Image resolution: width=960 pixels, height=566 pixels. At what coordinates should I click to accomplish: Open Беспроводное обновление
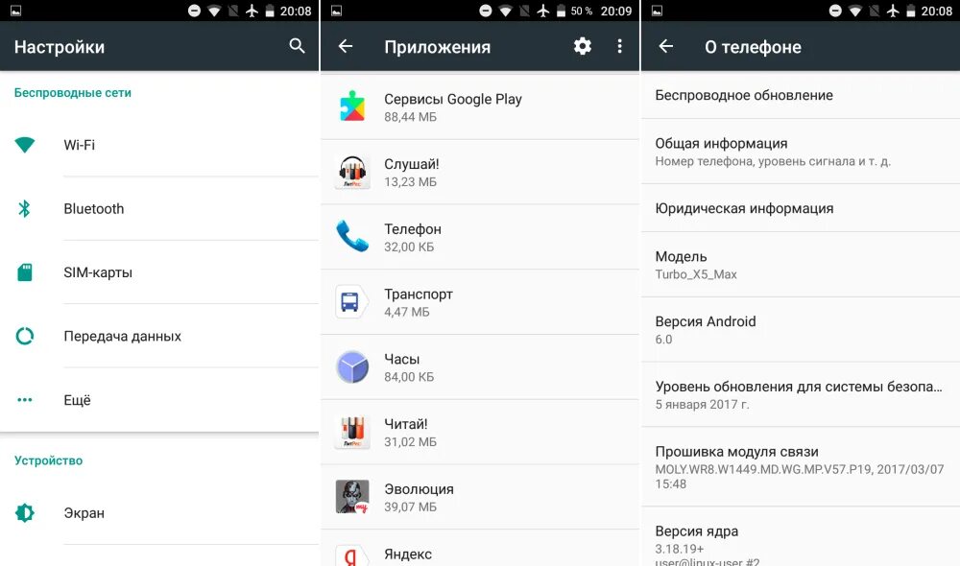(x=801, y=95)
